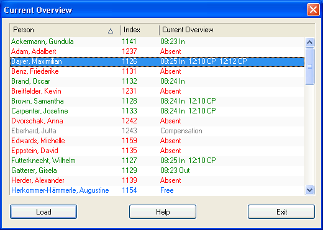
Task: Click Josefine Carpenter's '08:24 In 12:10 CP' status
Action: coord(188,111)
